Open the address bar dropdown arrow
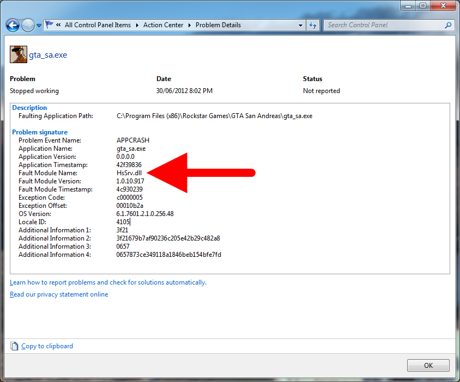 click(300, 25)
